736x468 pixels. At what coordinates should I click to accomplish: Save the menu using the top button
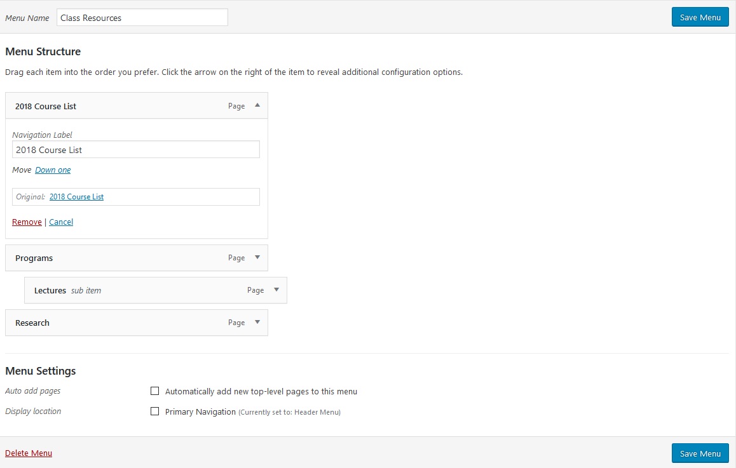pyautogui.click(x=700, y=17)
